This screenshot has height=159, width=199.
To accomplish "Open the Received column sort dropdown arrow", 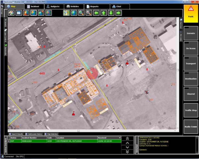I will pos(120,138).
